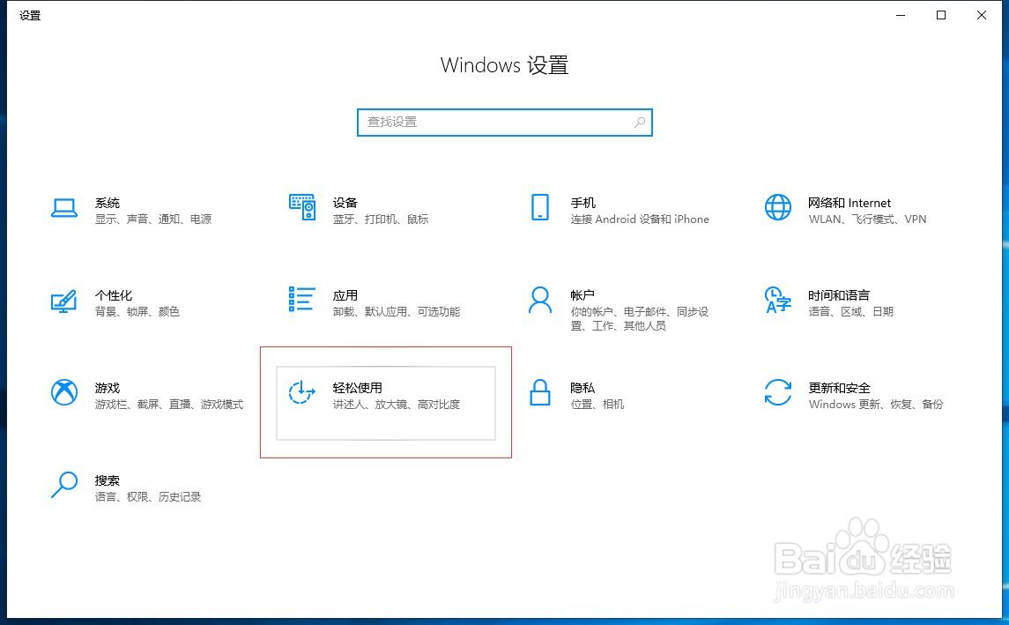Open 帐户 category title

[x=582, y=295]
